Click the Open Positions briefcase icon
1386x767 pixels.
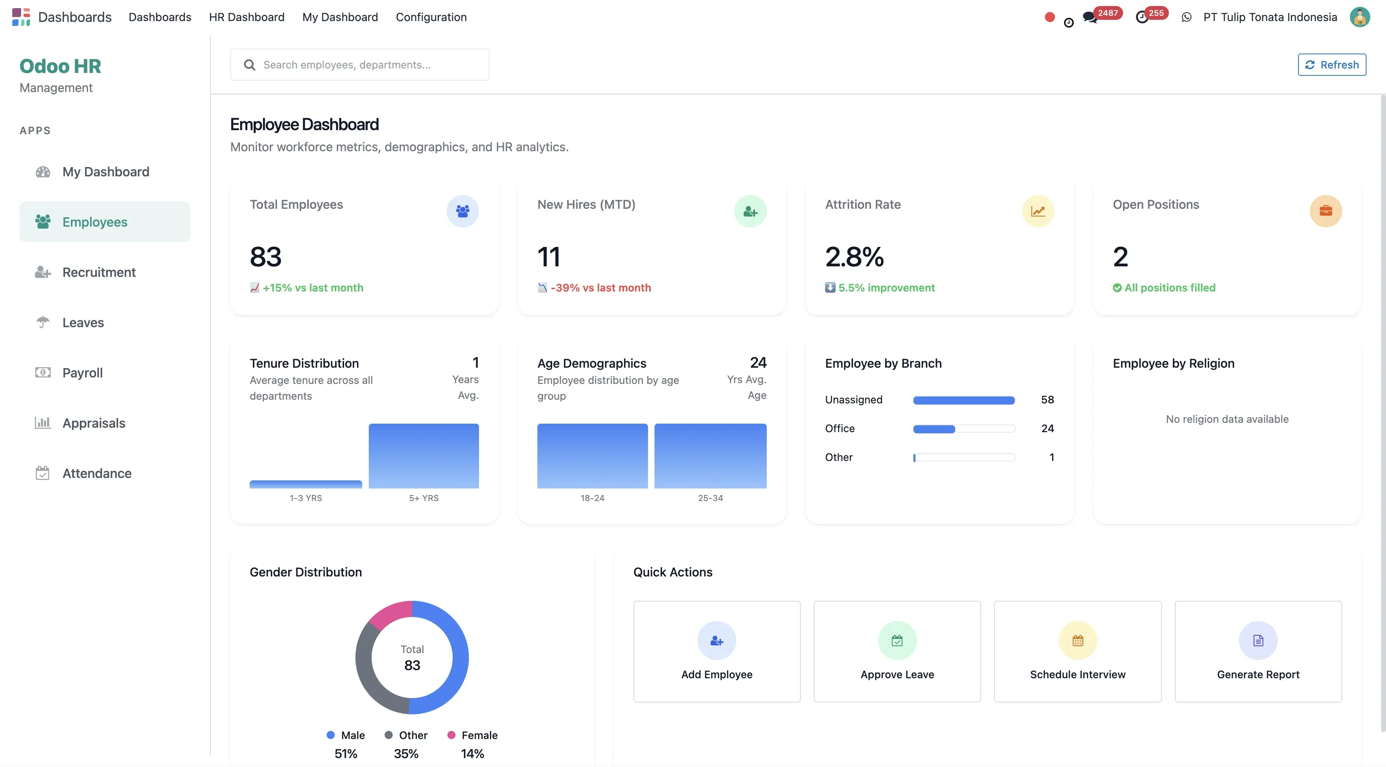point(1325,211)
